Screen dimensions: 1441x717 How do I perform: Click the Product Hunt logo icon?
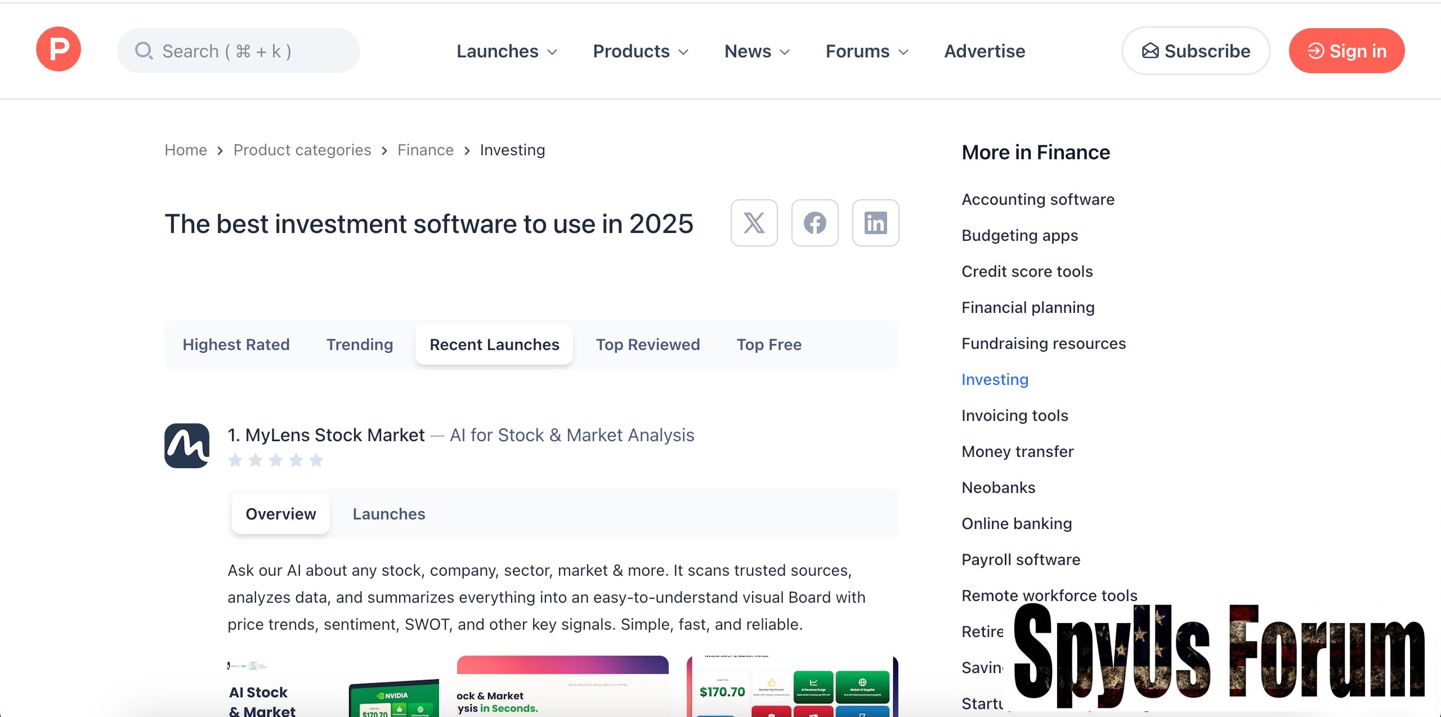tap(59, 50)
